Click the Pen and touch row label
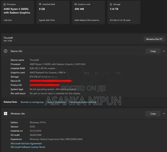 pos(18,93)
